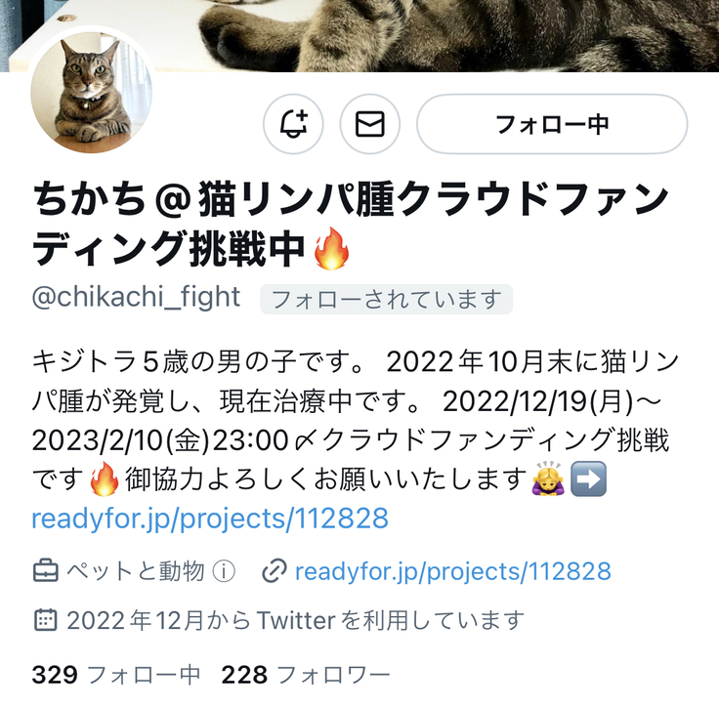Tap the notification bell icon
Image resolution: width=719 pixels, height=707 pixels.
click(293, 124)
